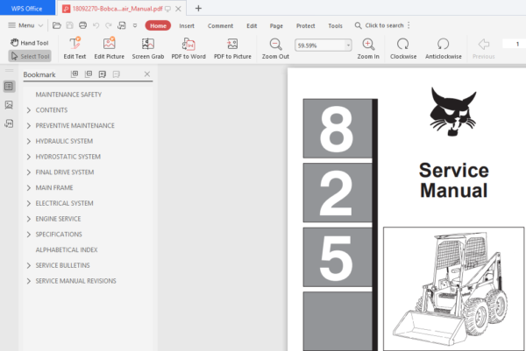
Task: Click the Print icon
Action: [82, 25]
